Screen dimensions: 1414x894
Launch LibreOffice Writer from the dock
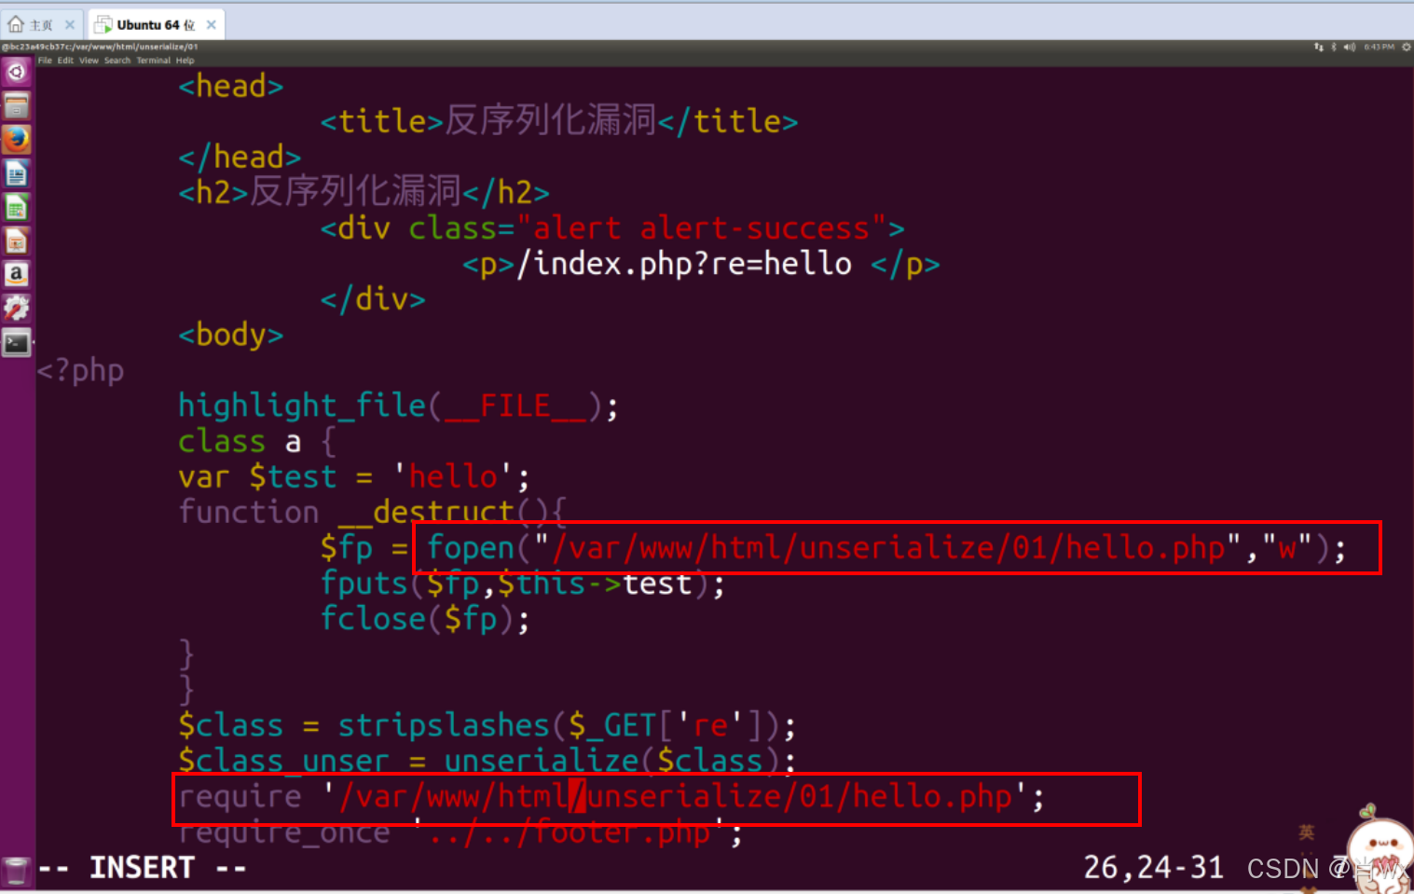(16, 172)
